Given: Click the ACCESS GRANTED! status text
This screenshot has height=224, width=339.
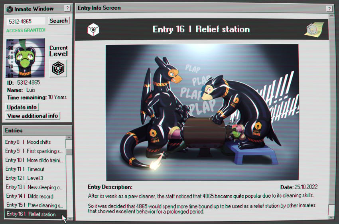Looking at the screenshot, I should [26, 30].
